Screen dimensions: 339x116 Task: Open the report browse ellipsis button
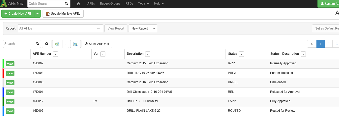click(99, 28)
